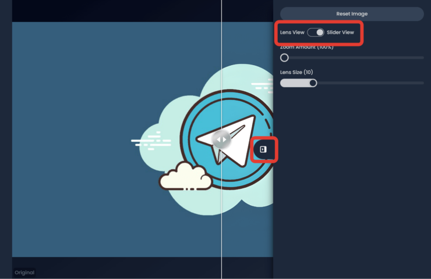Select the Slider View label
Image resolution: width=431 pixels, height=279 pixels.
(340, 33)
